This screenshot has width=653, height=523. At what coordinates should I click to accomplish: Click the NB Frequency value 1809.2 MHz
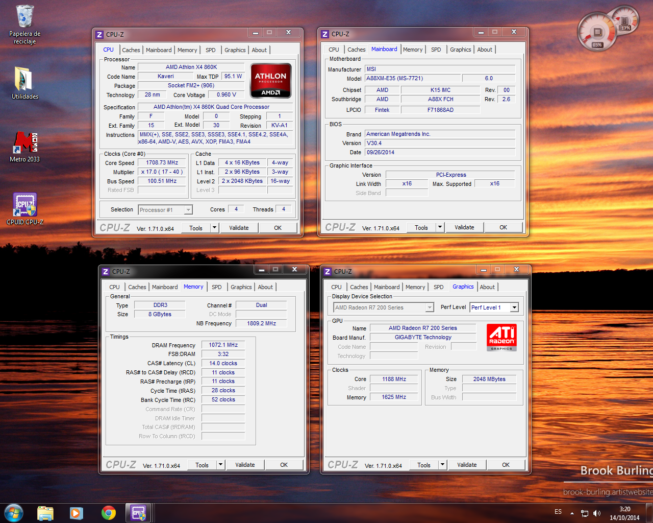[262, 323]
